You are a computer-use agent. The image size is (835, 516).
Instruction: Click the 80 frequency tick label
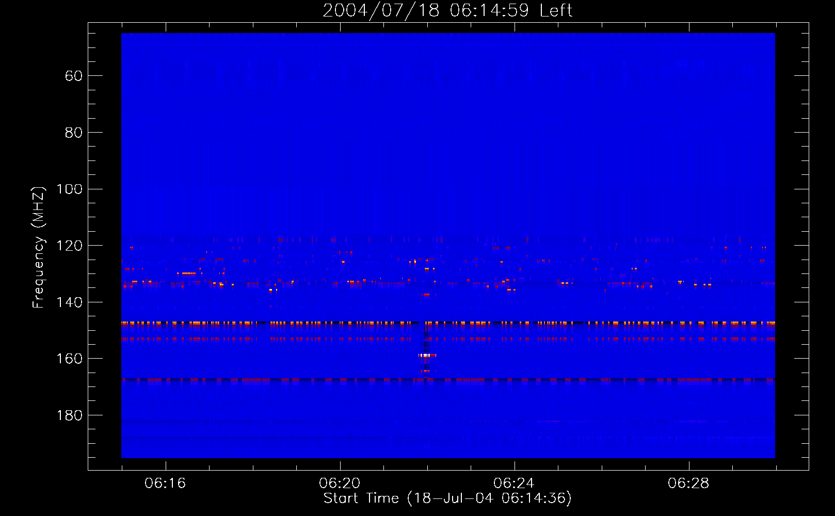tap(74, 133)
